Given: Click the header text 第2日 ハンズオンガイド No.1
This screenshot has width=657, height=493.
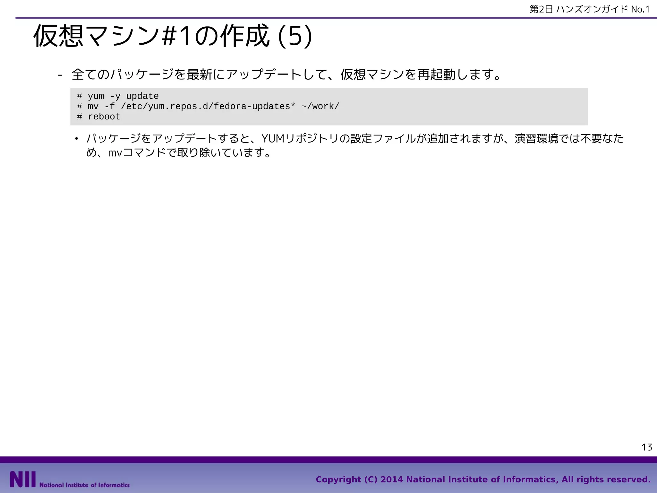Looking at the screenshot, I should click(590, 9).
